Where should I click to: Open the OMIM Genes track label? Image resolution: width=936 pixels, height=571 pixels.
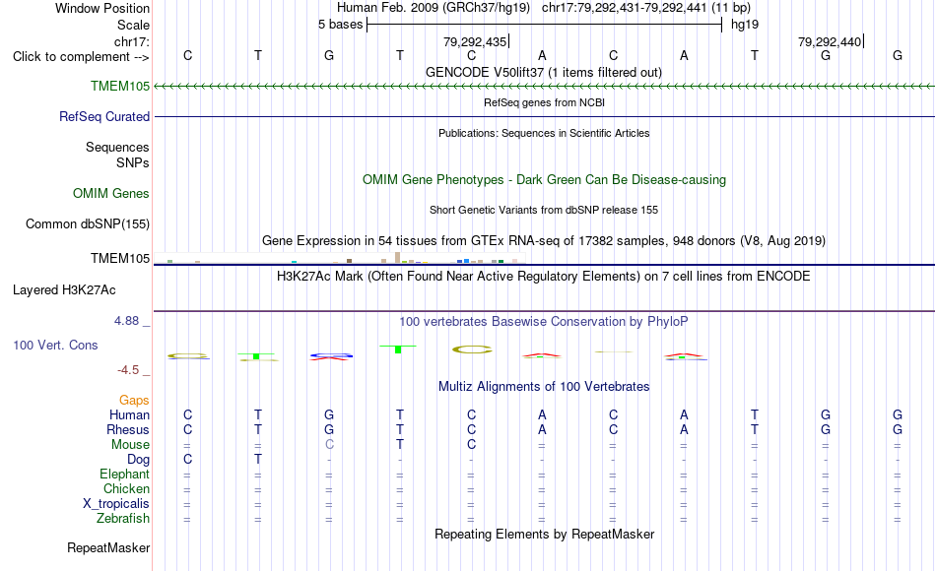111,193
